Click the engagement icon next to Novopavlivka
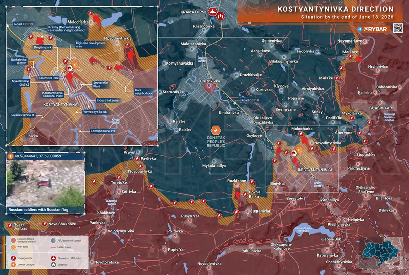 coord(140,166)
